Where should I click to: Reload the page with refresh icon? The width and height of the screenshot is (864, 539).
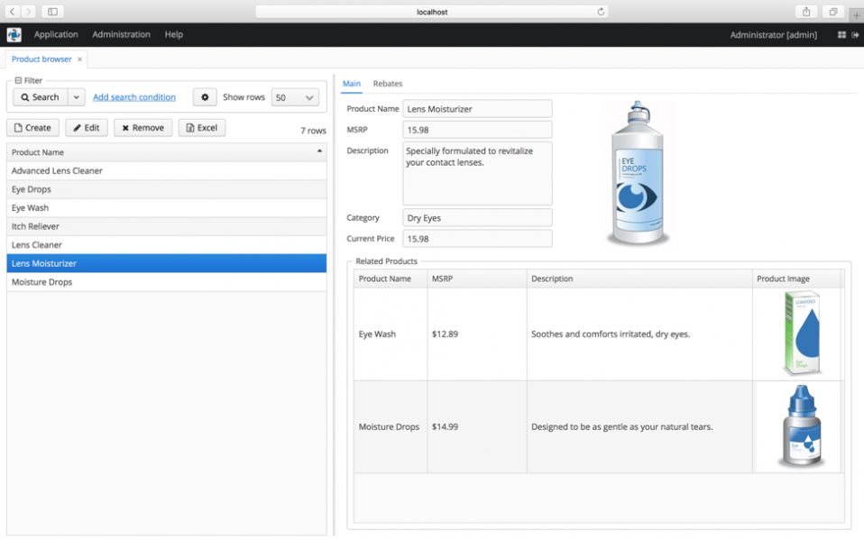[601, 12]
